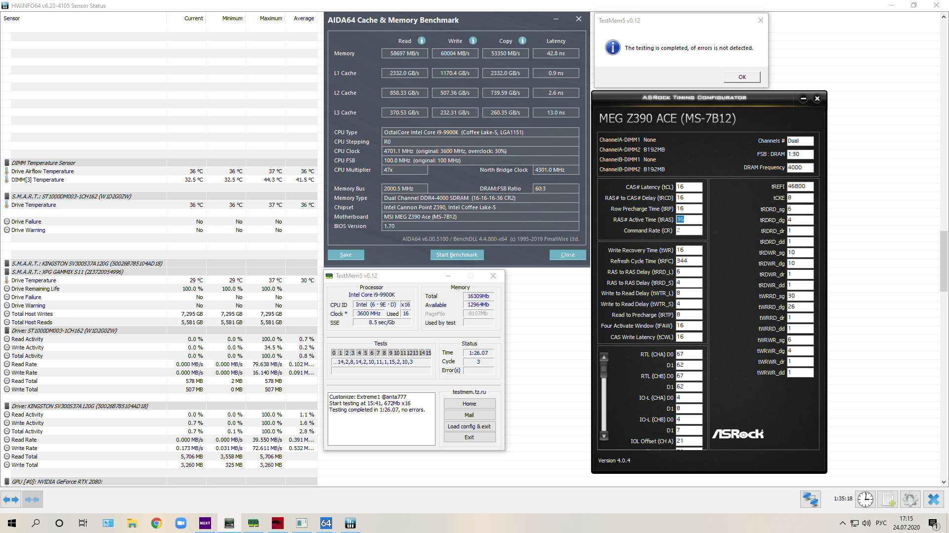949x533 pixels.
Task: Click OK in TestMem5 completion dialog
Action: 741,77
